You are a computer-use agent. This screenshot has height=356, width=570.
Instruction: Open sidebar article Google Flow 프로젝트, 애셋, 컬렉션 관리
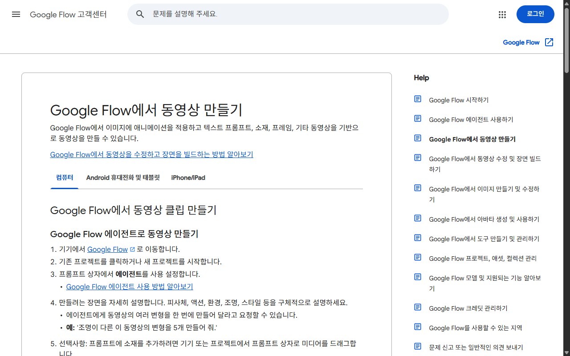coord(483,259)
